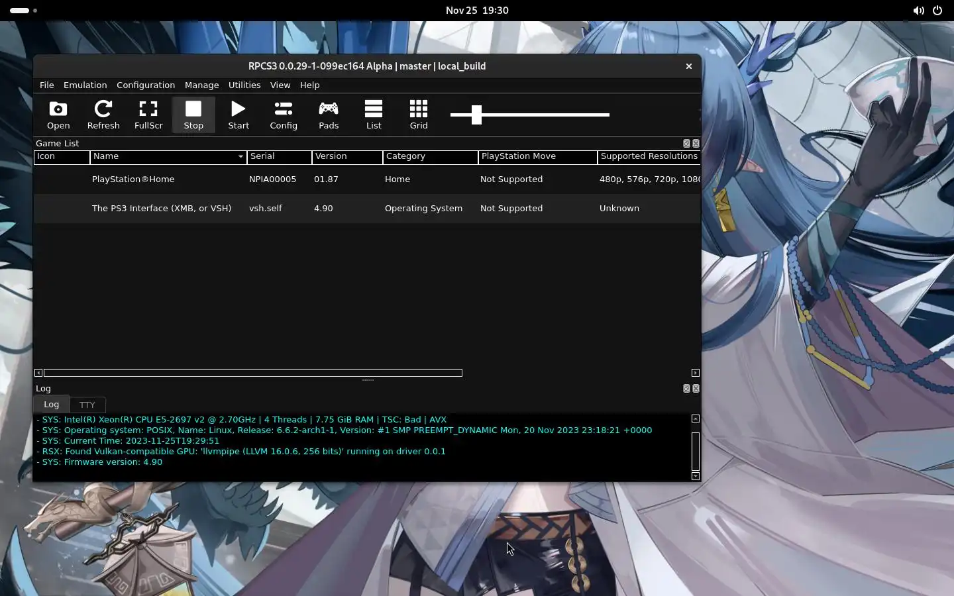Open the File menu
This screenshot has width=954, height=596.
point(46,85)
